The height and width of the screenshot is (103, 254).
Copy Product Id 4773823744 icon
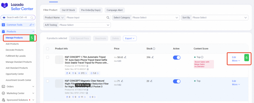point(87,90)
